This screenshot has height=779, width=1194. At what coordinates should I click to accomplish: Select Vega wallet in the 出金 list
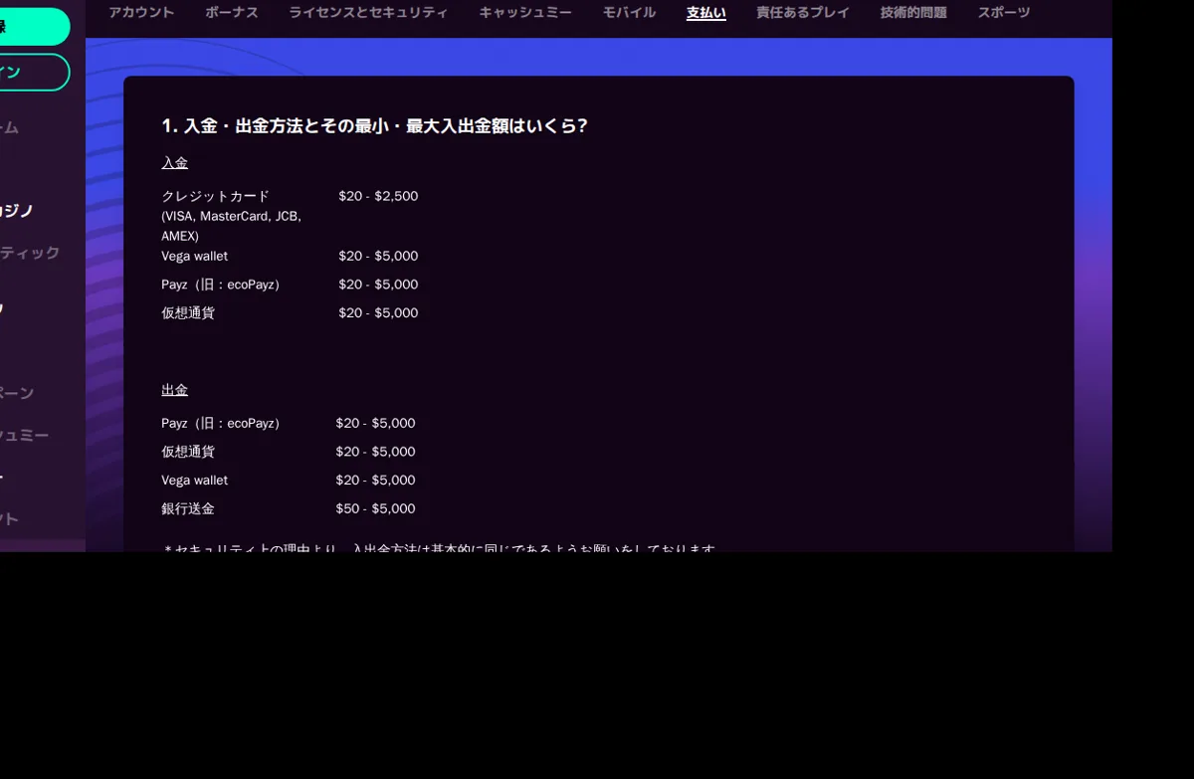tap(194, 480)
